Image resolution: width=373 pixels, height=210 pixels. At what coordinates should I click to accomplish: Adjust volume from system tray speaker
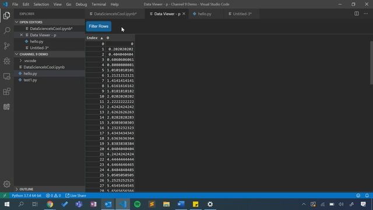341,204
